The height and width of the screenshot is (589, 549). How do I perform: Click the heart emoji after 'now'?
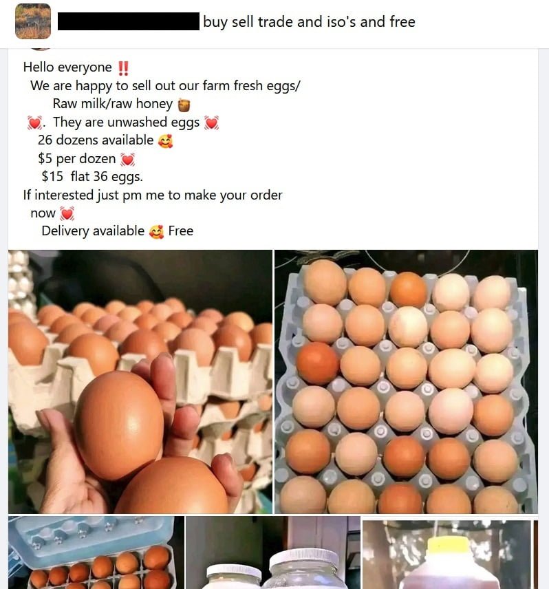coord(67,214)
